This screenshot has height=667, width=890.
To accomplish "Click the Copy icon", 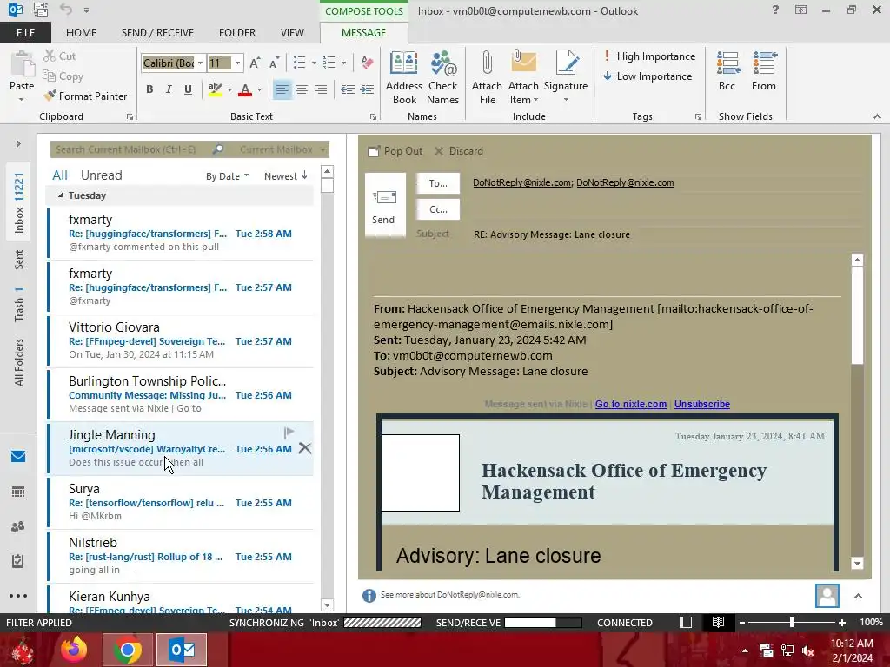I will pyautogui.click(x=49, y=76).
